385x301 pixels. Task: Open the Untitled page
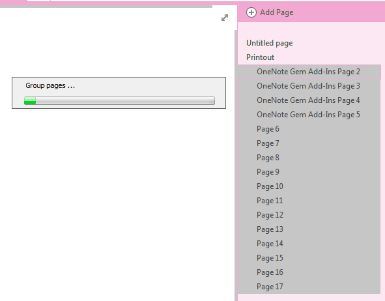click(x=309, y=43)
